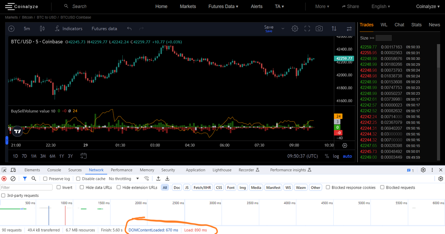445x234 pixels.
Task: Click the up-down arrows chart toolbar icon
Action: pos(334,29)
